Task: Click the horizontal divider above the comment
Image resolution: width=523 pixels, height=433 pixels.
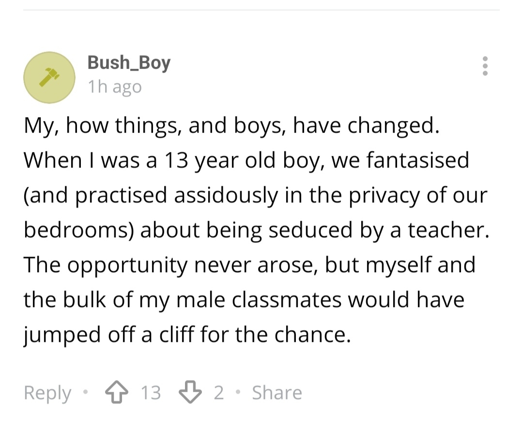Action: click(x=261, y=10)
